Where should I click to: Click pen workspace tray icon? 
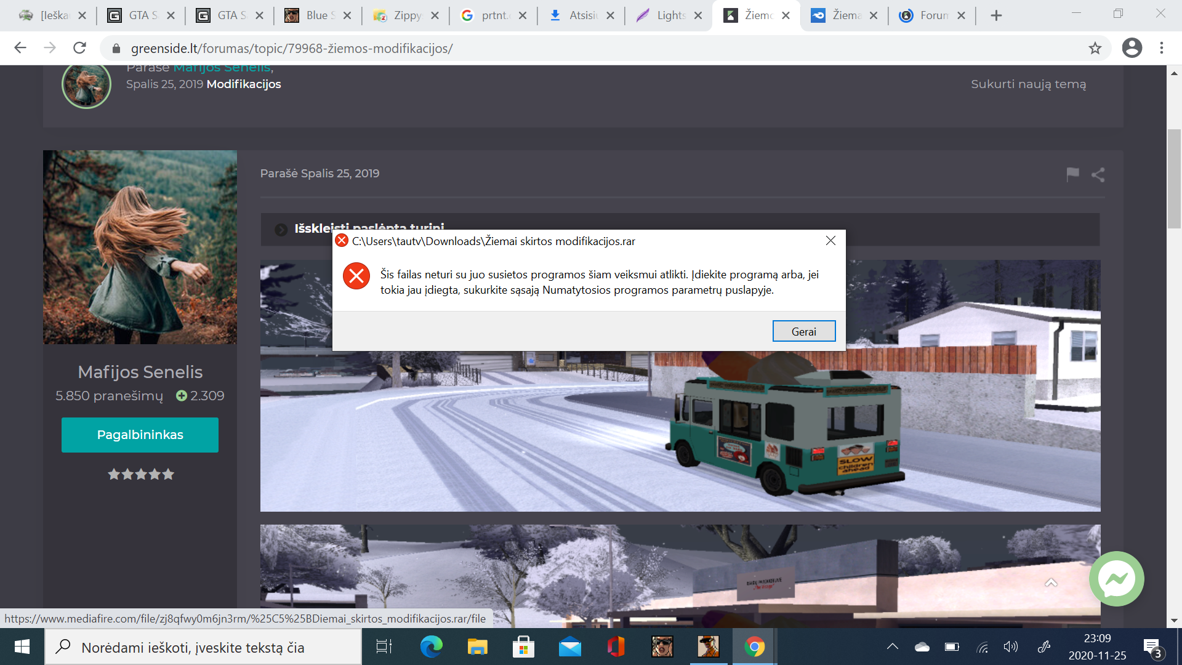click(x=1044, y=647)
